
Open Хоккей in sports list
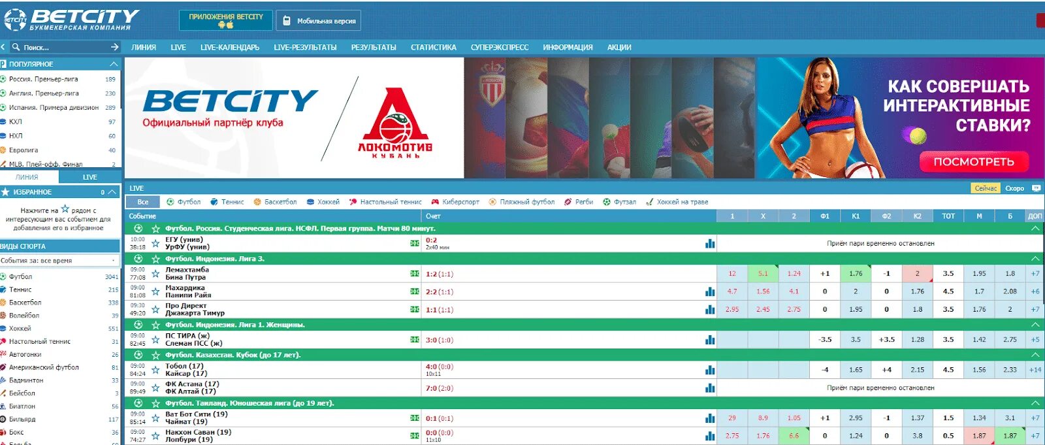pyautogui.click(x=20, y=329)
